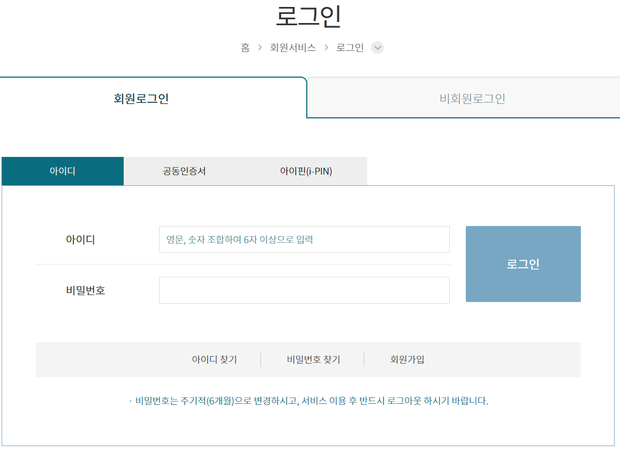
Task: Click the password change notice text
Action: 308,400
